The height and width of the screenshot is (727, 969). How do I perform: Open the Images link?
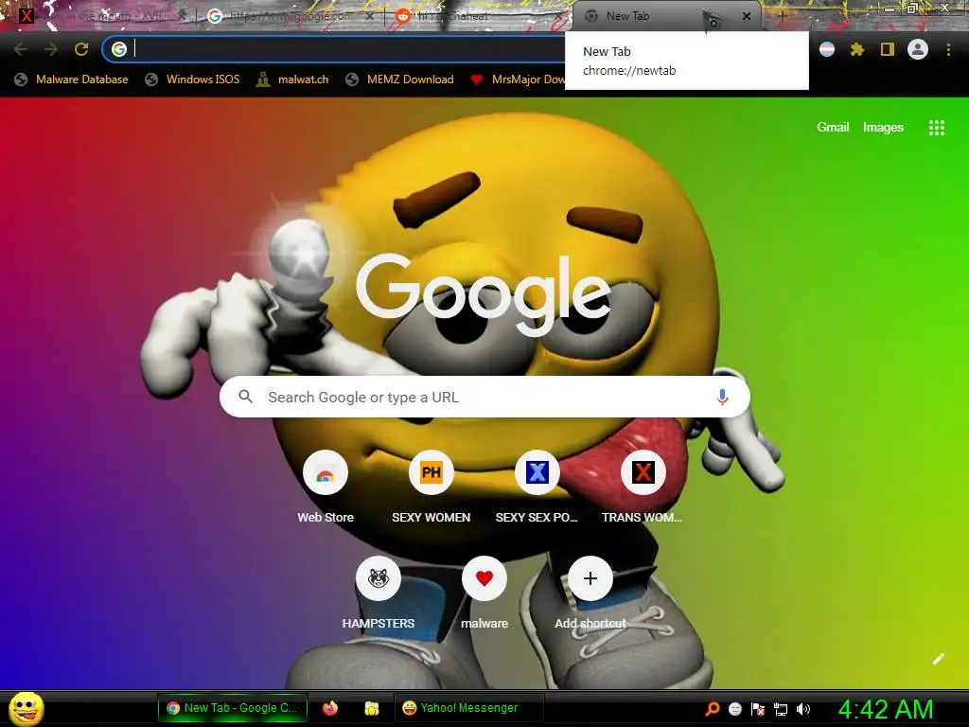pyautogui.click(x=883, y=128)
